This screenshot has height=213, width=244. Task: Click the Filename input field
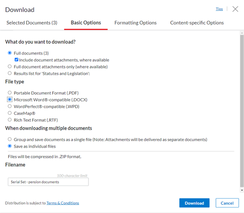(x=48, y=182)
